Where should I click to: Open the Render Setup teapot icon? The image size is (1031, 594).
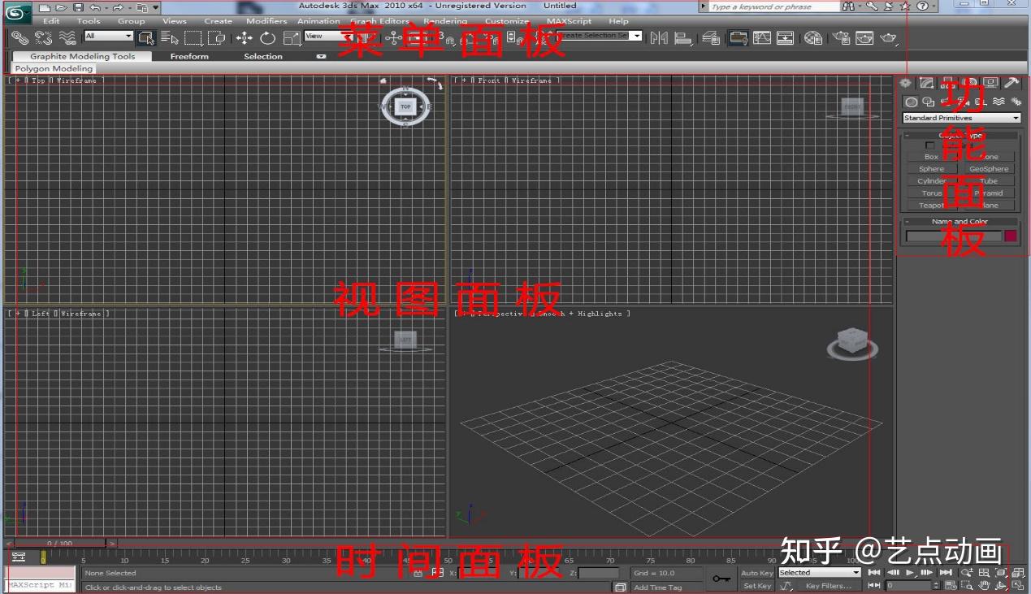842,37
